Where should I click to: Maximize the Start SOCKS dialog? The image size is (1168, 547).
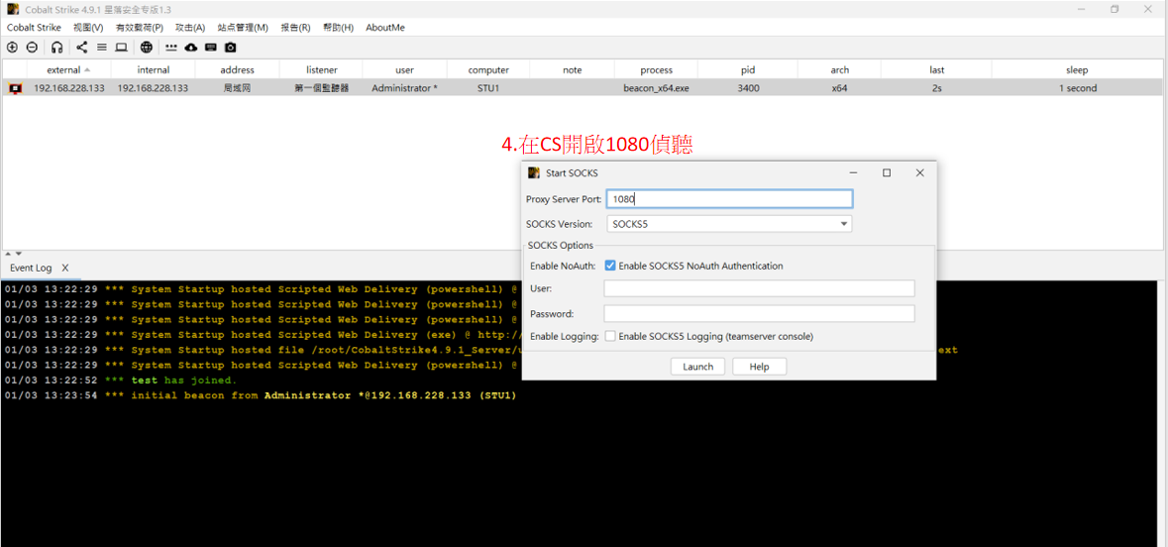pos(887,172)
